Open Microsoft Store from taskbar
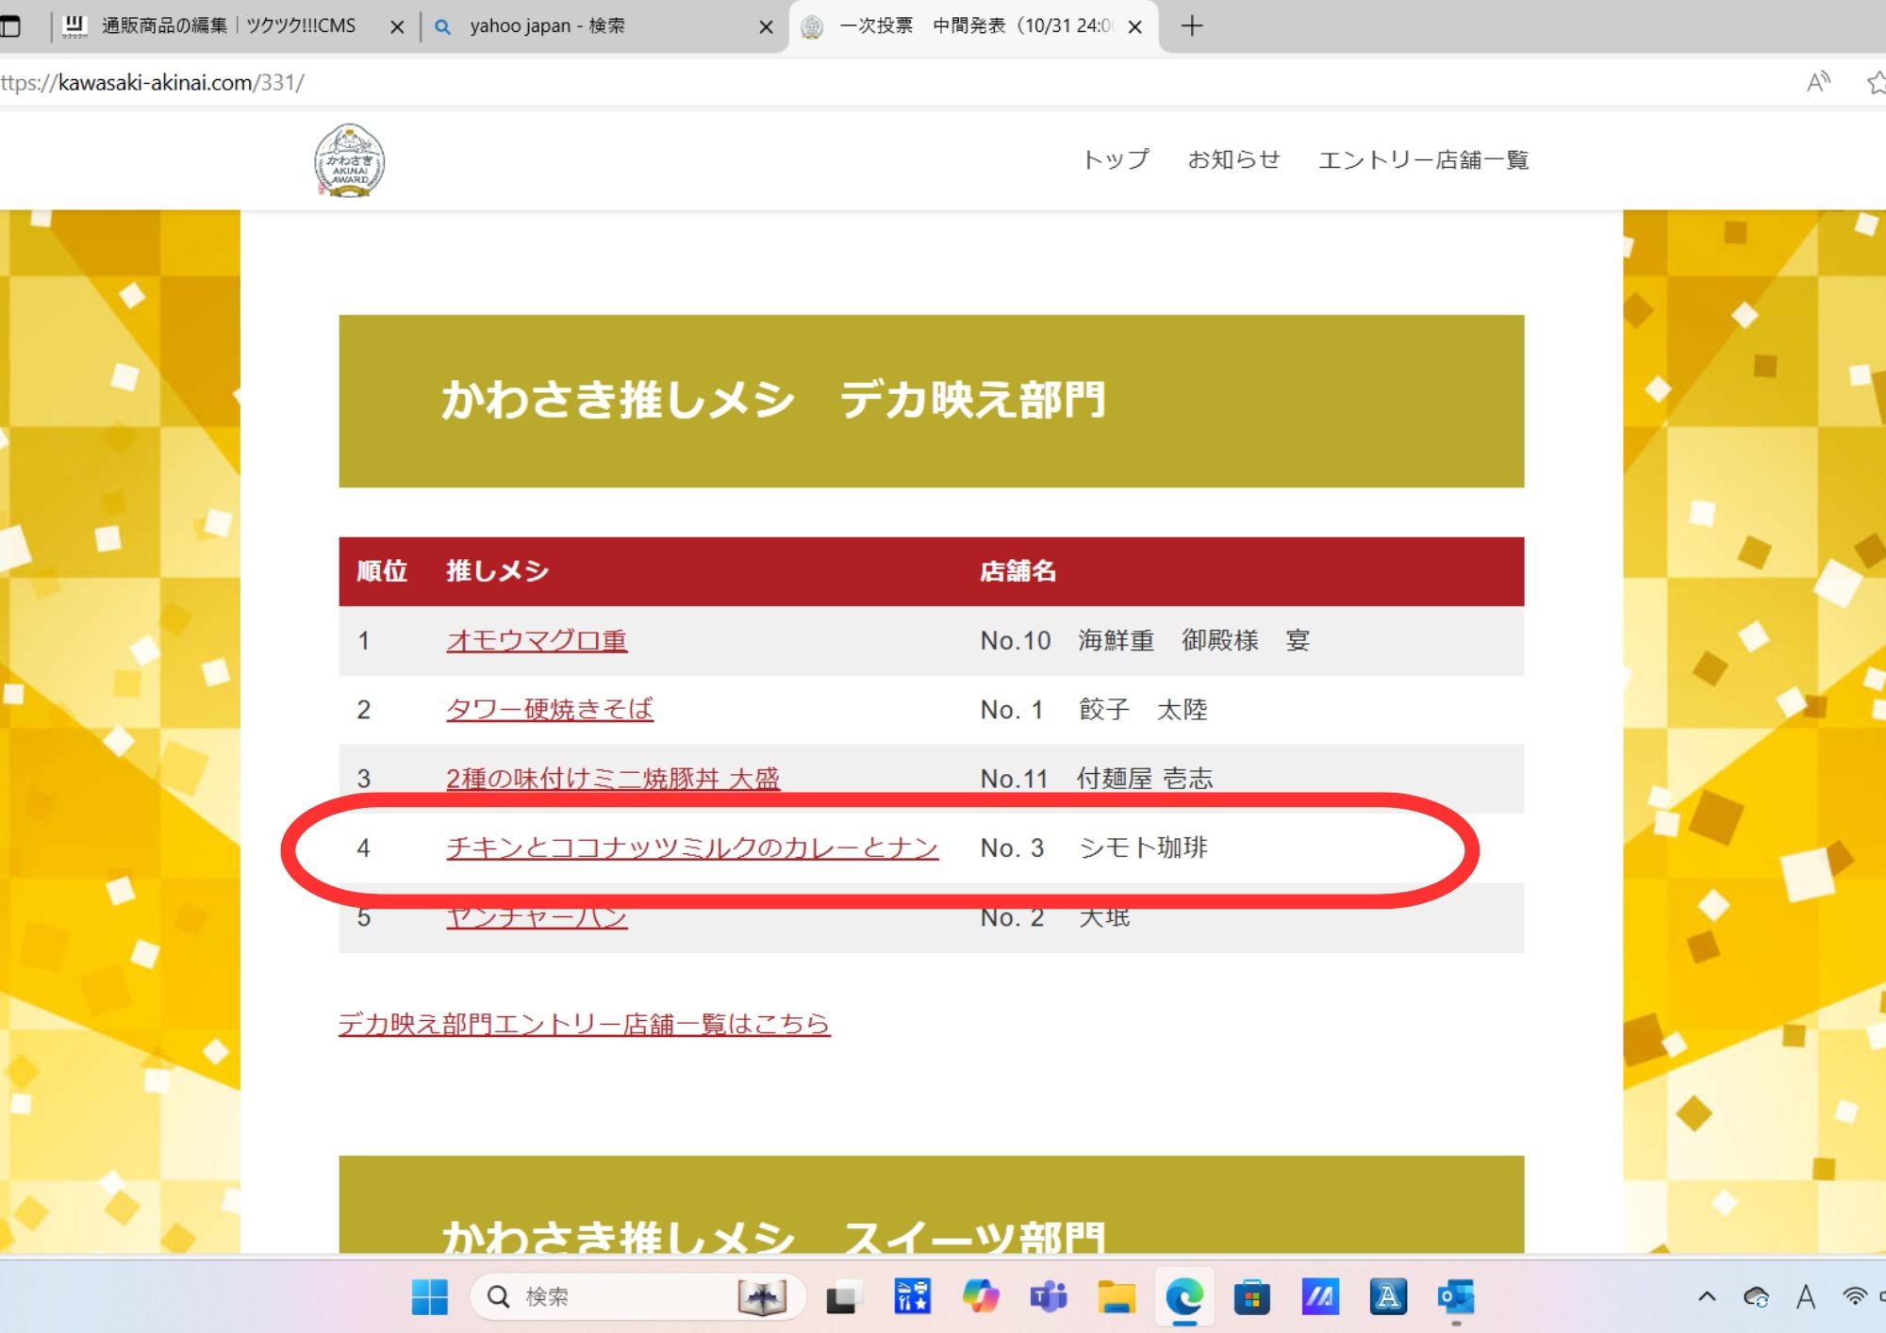This screenshot has height=1333, width=1886. tap(1251, 1297)
